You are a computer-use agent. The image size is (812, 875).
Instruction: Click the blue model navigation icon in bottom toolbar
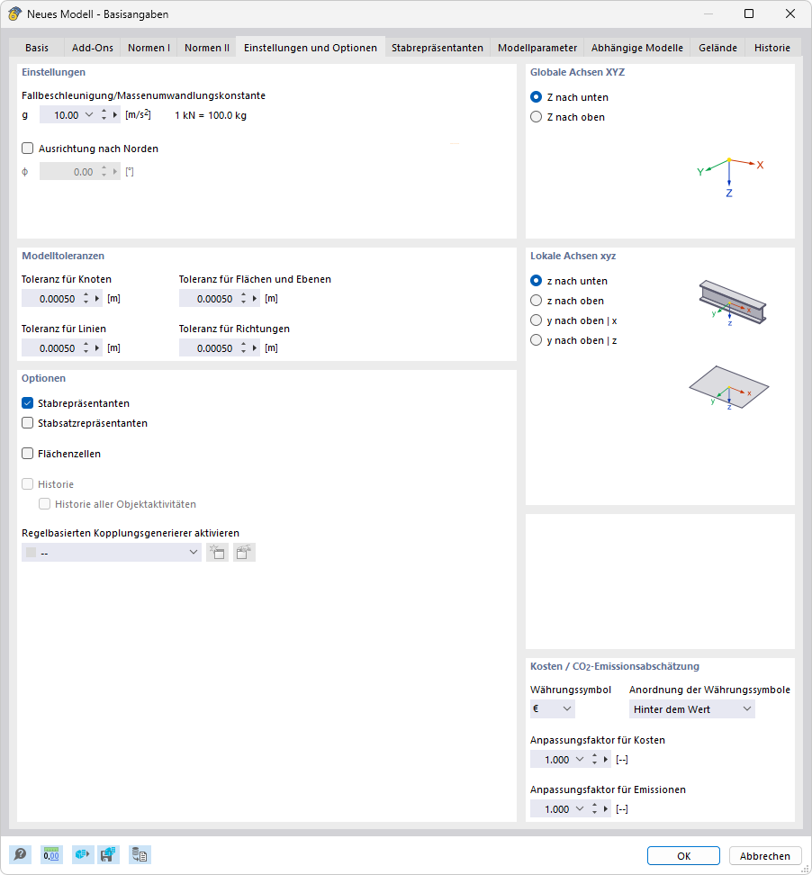click(82, 854)
